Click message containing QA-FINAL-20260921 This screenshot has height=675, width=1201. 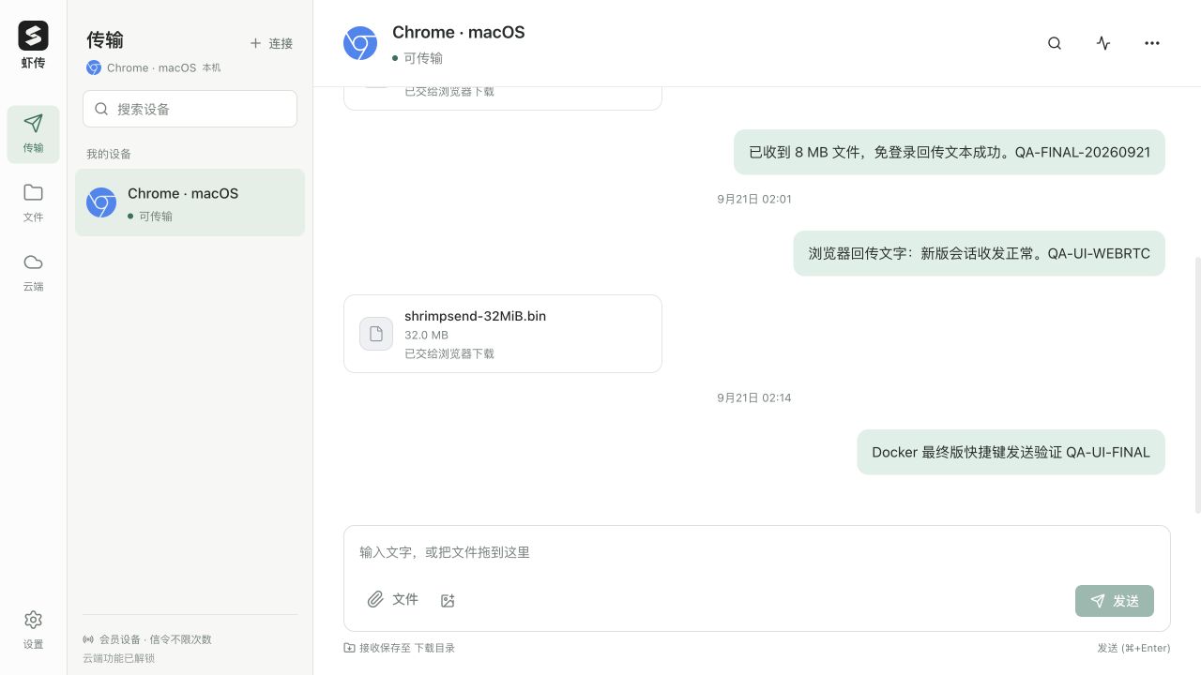pos(949,152)
